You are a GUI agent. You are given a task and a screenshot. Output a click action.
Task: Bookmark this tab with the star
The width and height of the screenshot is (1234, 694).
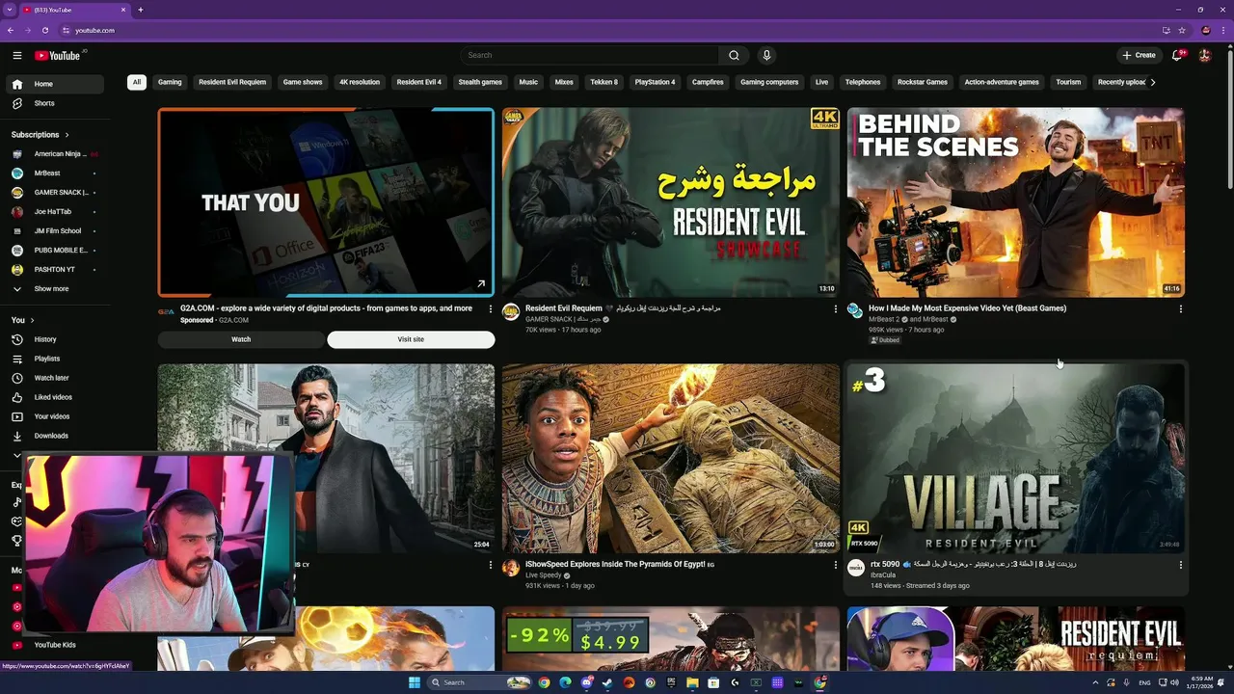(x=1182, y=30)
